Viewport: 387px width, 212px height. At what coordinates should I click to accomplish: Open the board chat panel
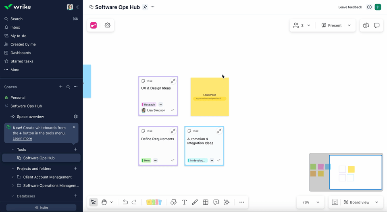pyautogui.click(x=377, y=25)
